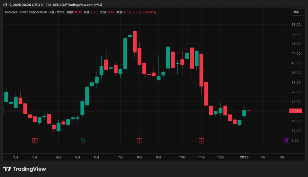Click the NuScale Power Corporation symbol title

(x=26, y=12)
